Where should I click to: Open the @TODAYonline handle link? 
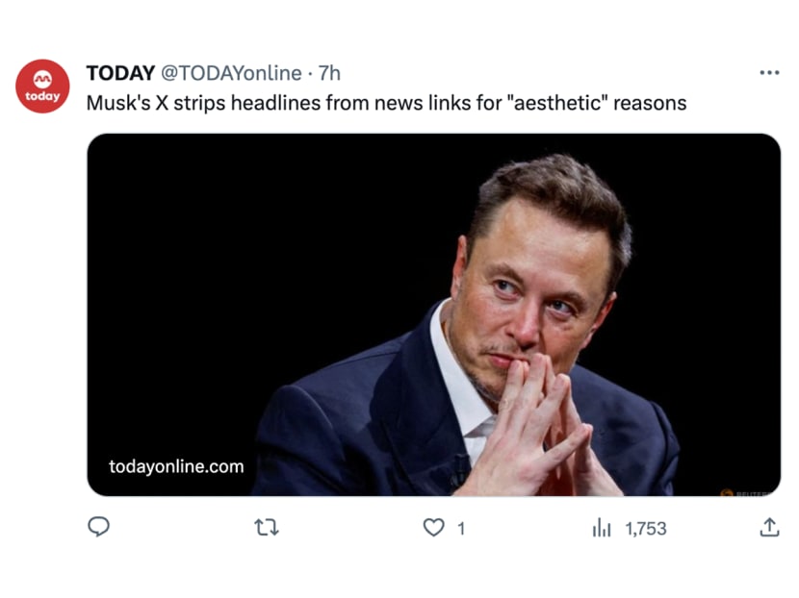[x=230, y=73]
